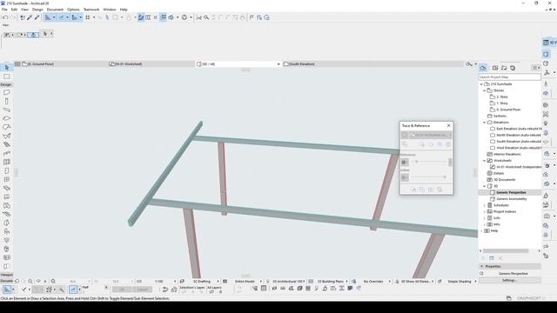Select the Wall tool in the toolbox
Screen dimensions: 557x313
tap(6, 93)
